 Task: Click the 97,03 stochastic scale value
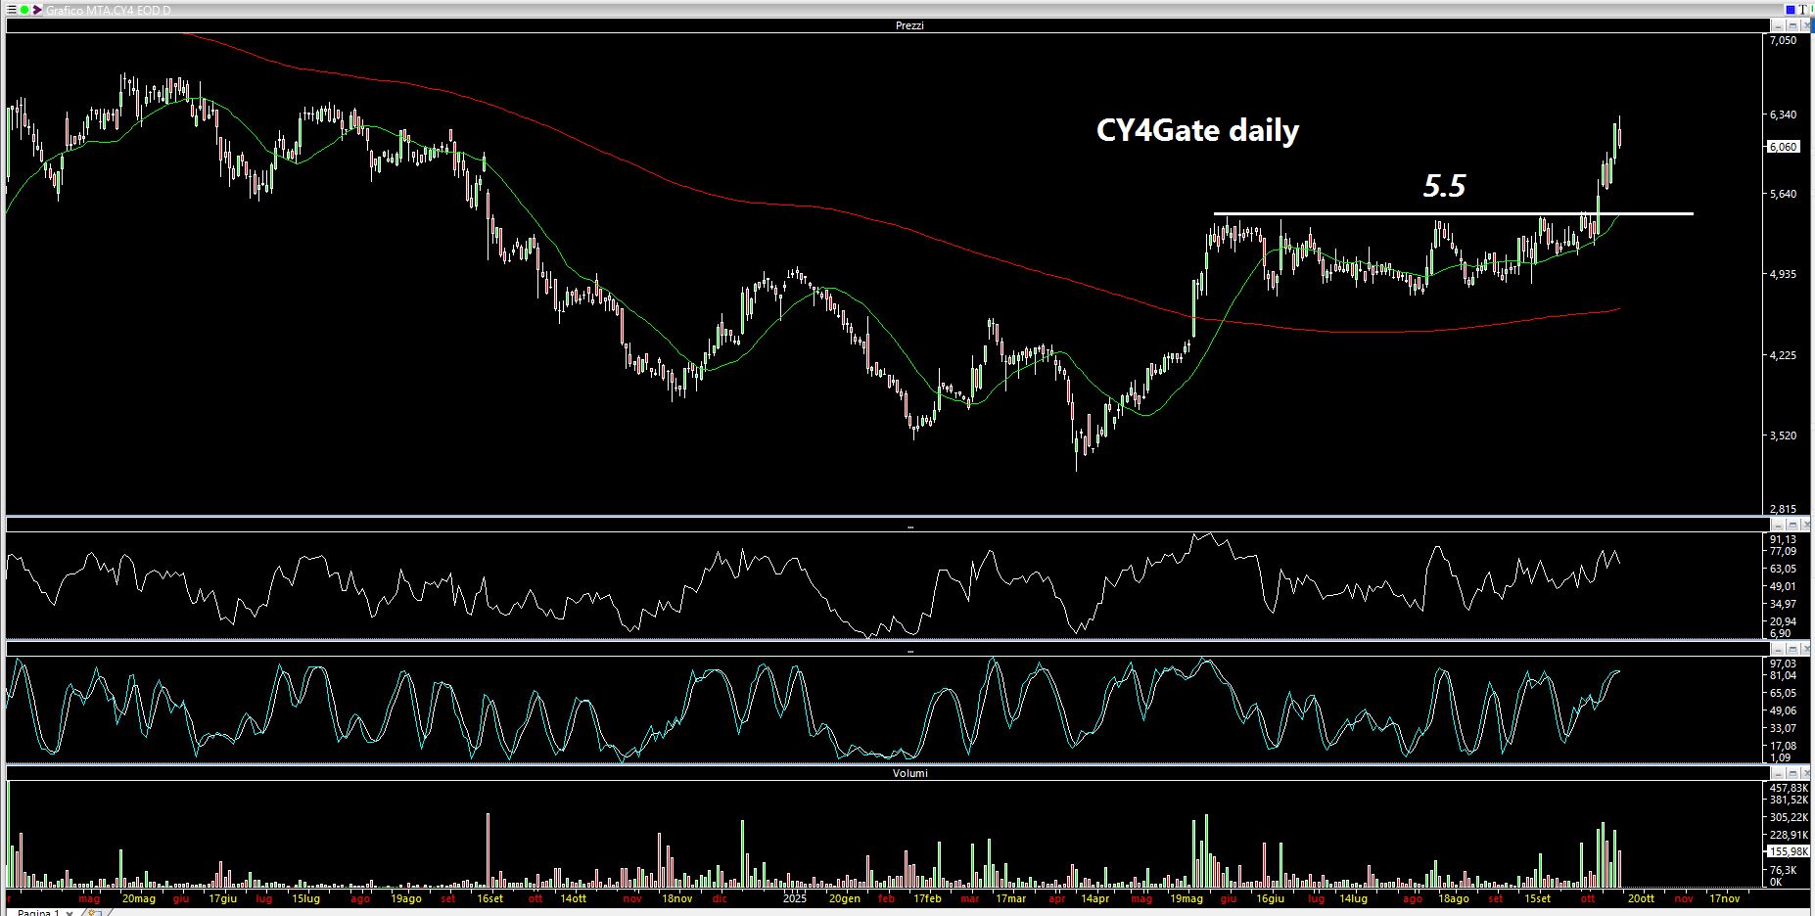click(x=1783, y=664)
